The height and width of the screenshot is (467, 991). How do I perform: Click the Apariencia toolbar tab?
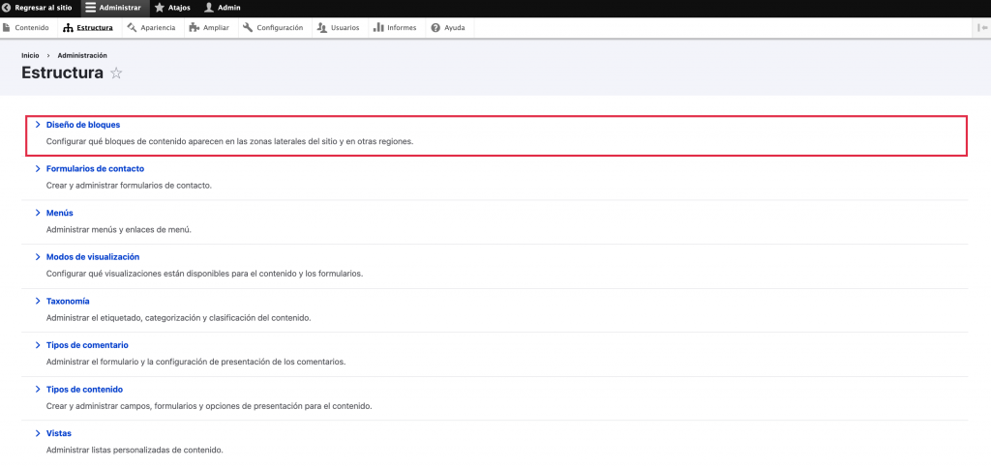click(152, 28)
